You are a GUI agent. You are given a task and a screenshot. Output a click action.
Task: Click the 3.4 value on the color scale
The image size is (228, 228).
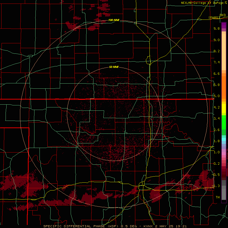pyautogui.click(x=217, y=119)
